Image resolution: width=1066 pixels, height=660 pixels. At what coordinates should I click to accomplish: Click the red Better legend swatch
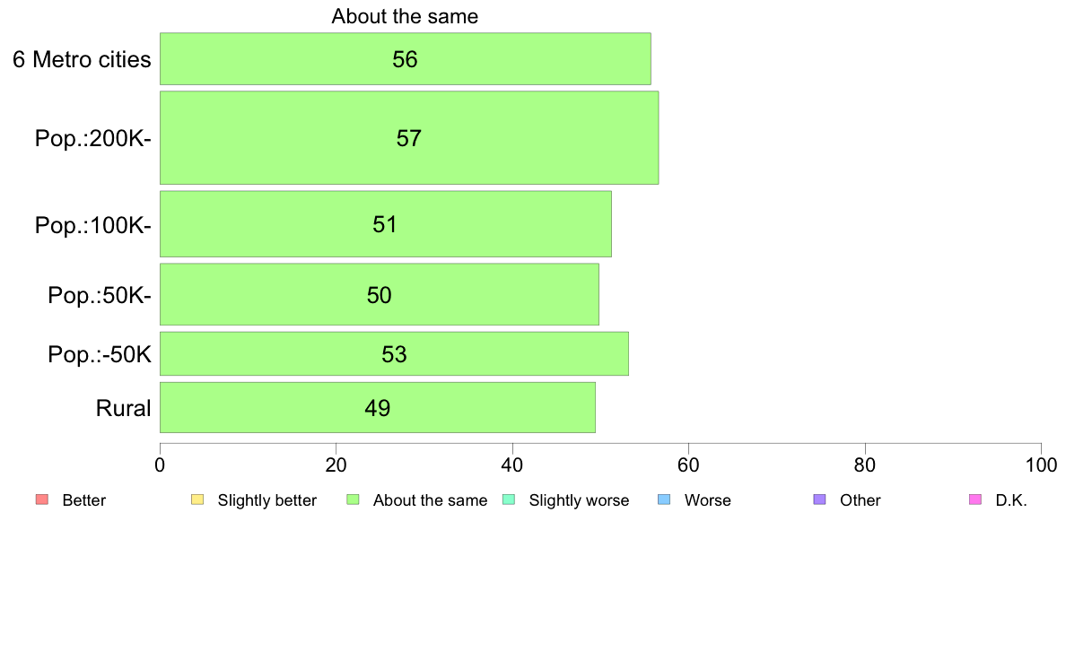coord(42,499)
